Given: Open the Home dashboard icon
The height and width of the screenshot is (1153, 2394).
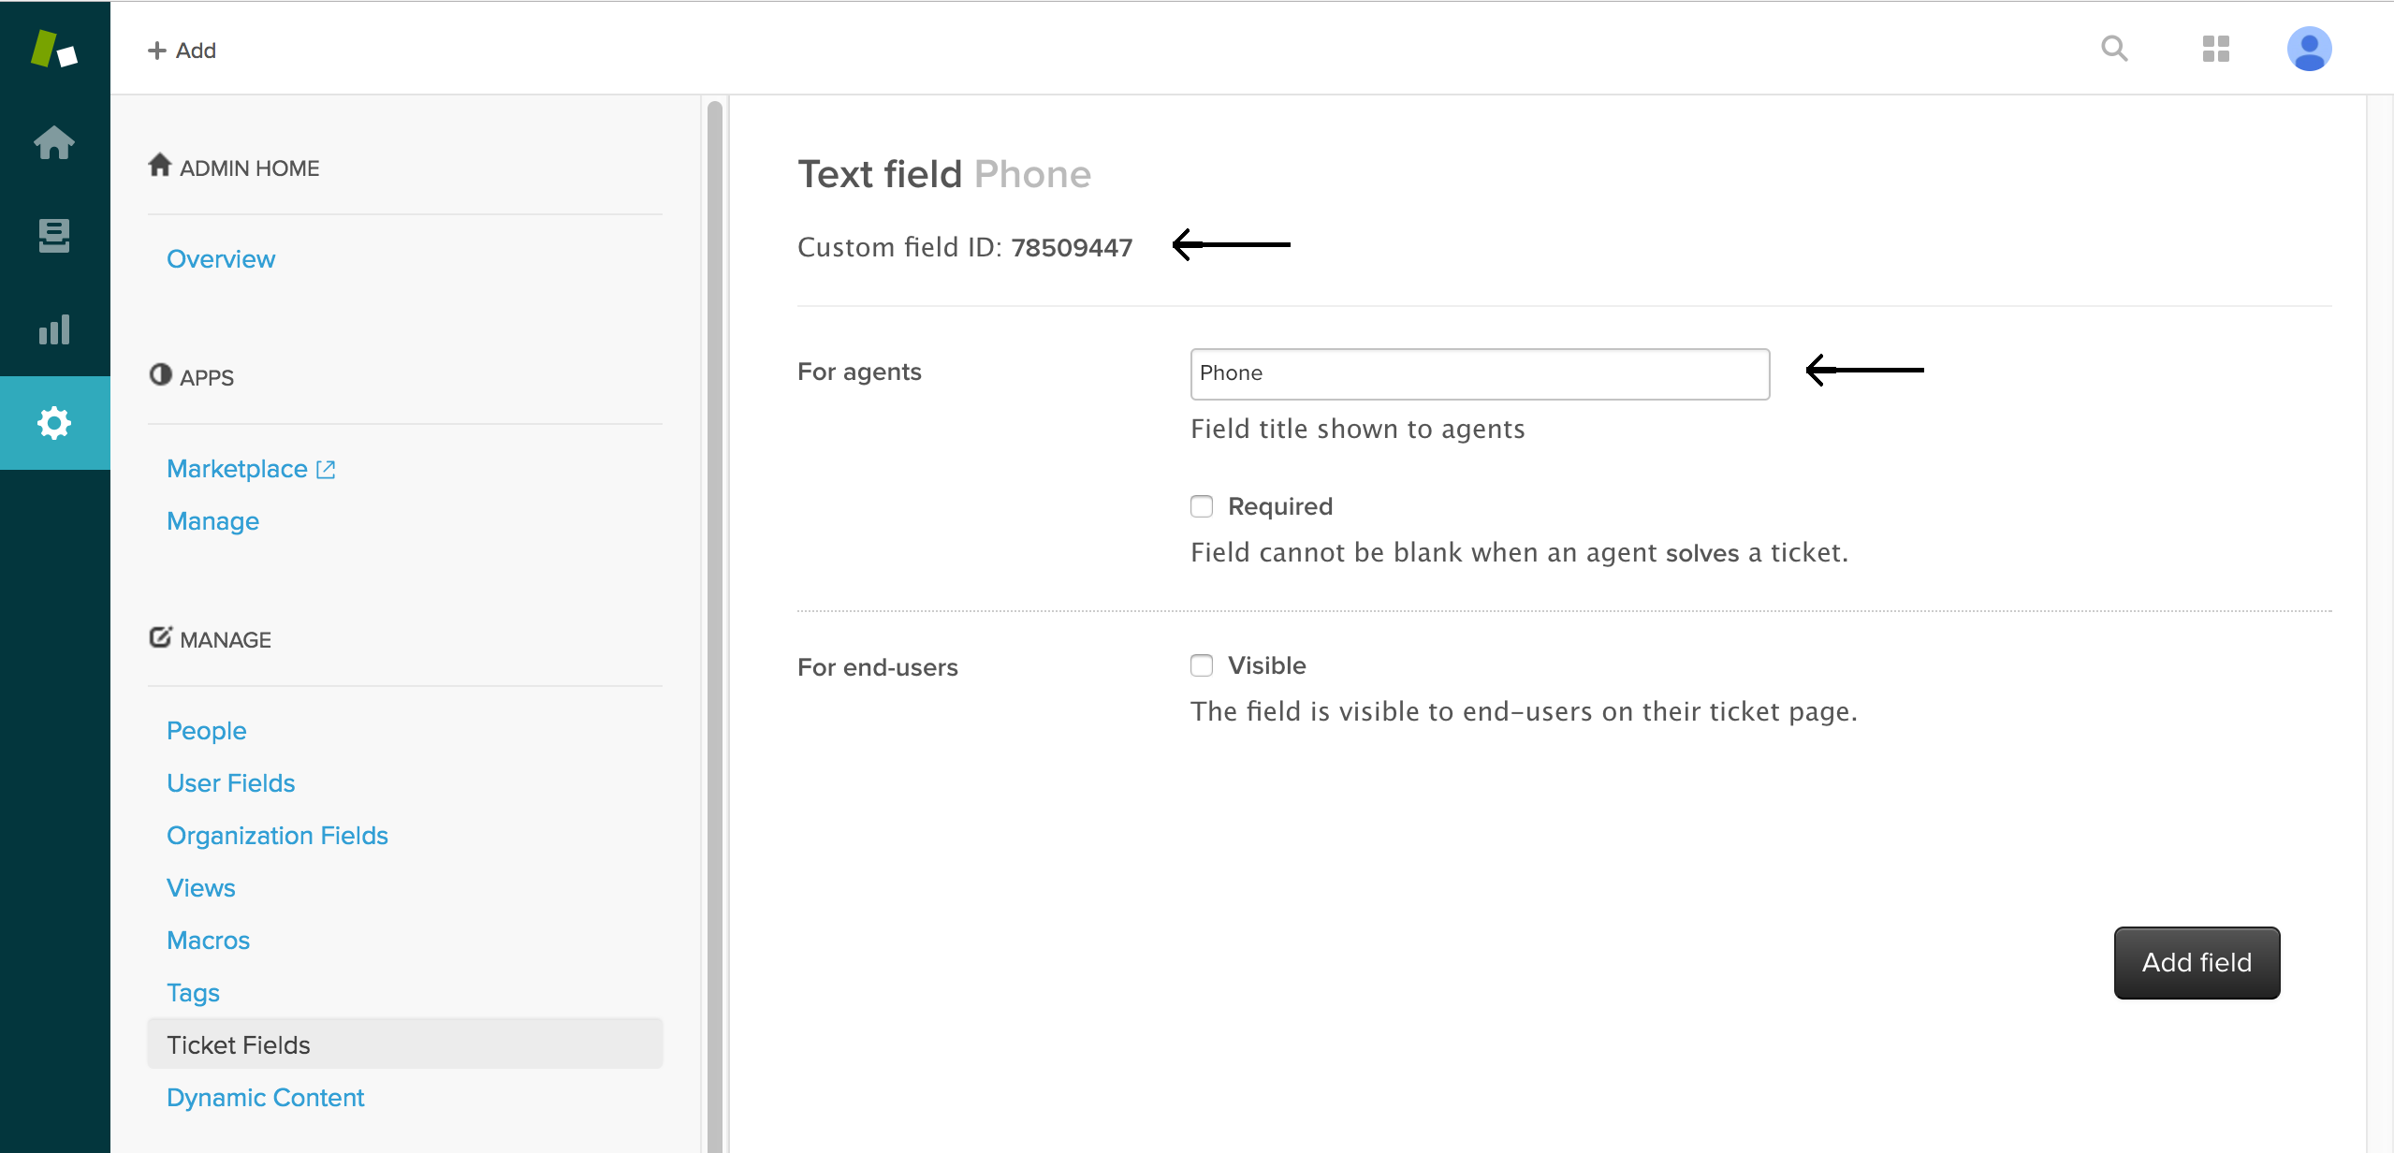Looking at the screenshot, I should tap(53, 142).
